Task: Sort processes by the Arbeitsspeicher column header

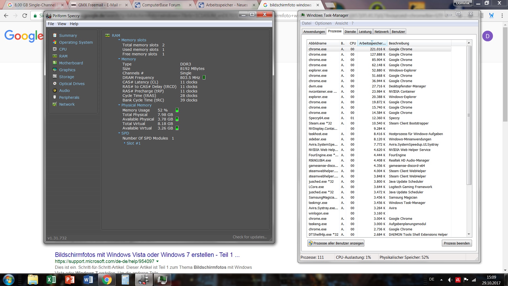Action: (x=372, y=43)
